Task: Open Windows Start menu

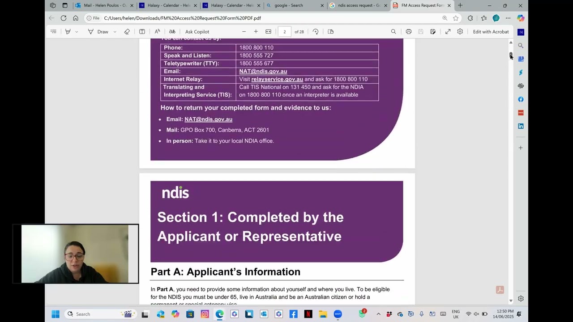Action: (x=56, y=314)
